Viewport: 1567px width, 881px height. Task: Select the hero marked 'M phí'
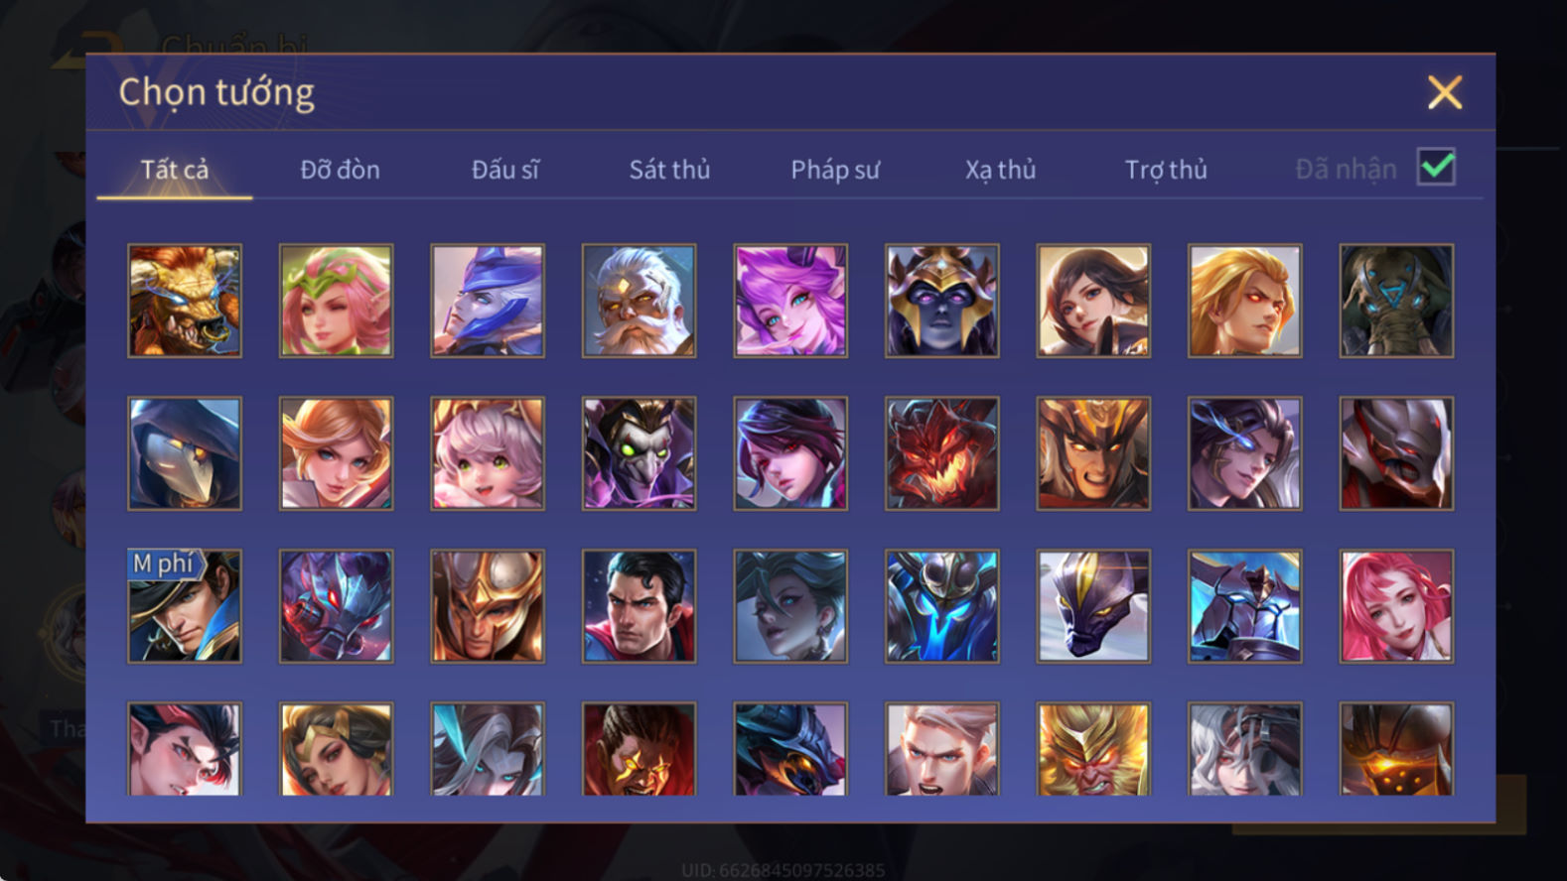pyautogui.click(x=185, y=606)
